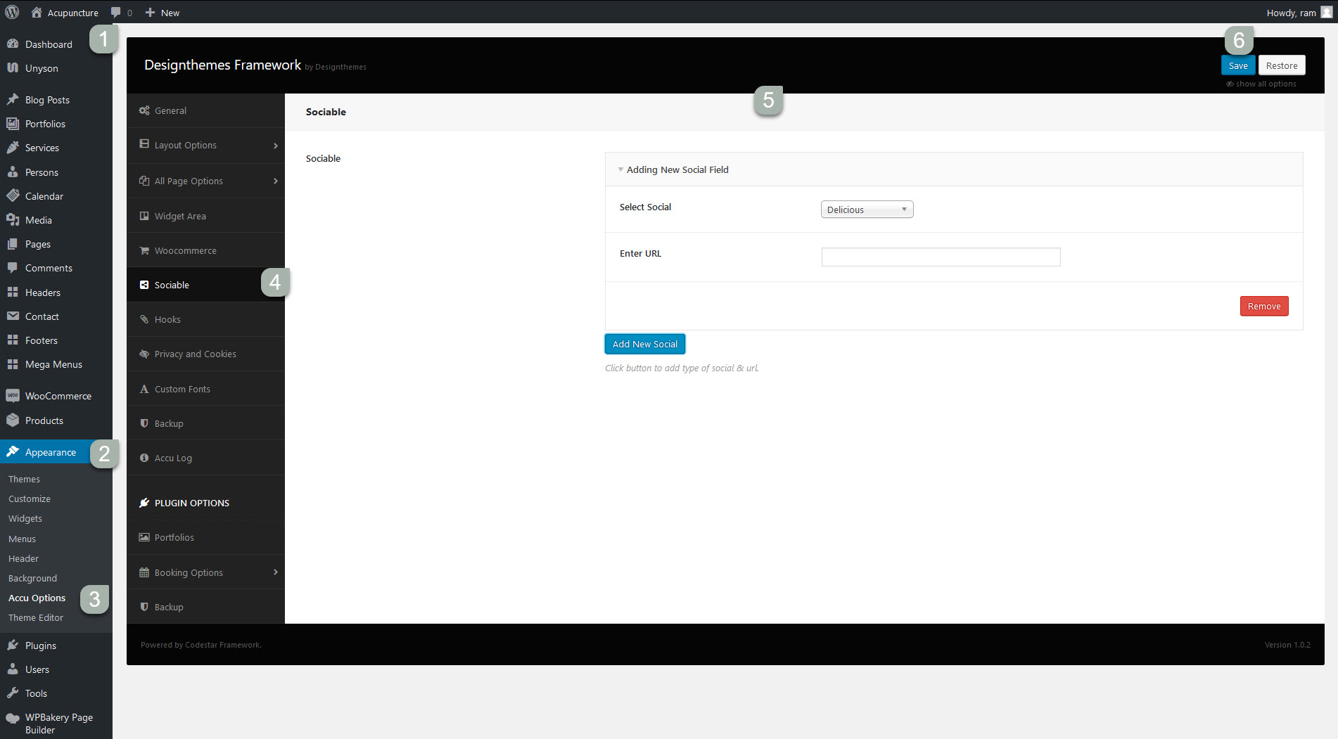Click the General gears icon in framework menu

click(x=144, y=110)
